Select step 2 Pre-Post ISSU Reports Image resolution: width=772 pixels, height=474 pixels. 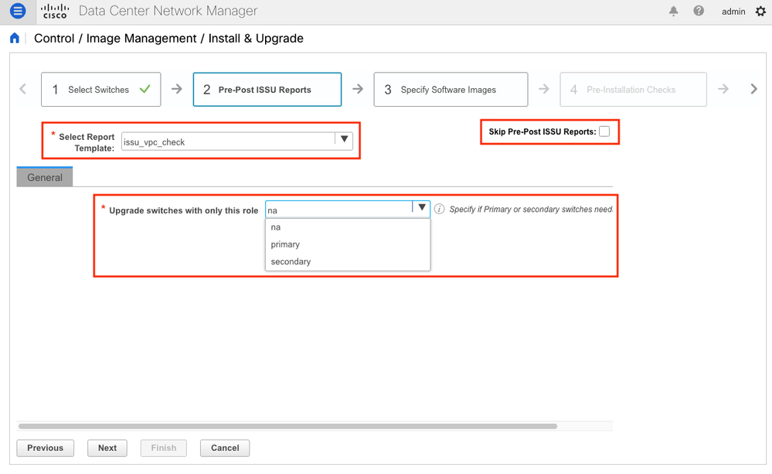(x=267, y=89)
